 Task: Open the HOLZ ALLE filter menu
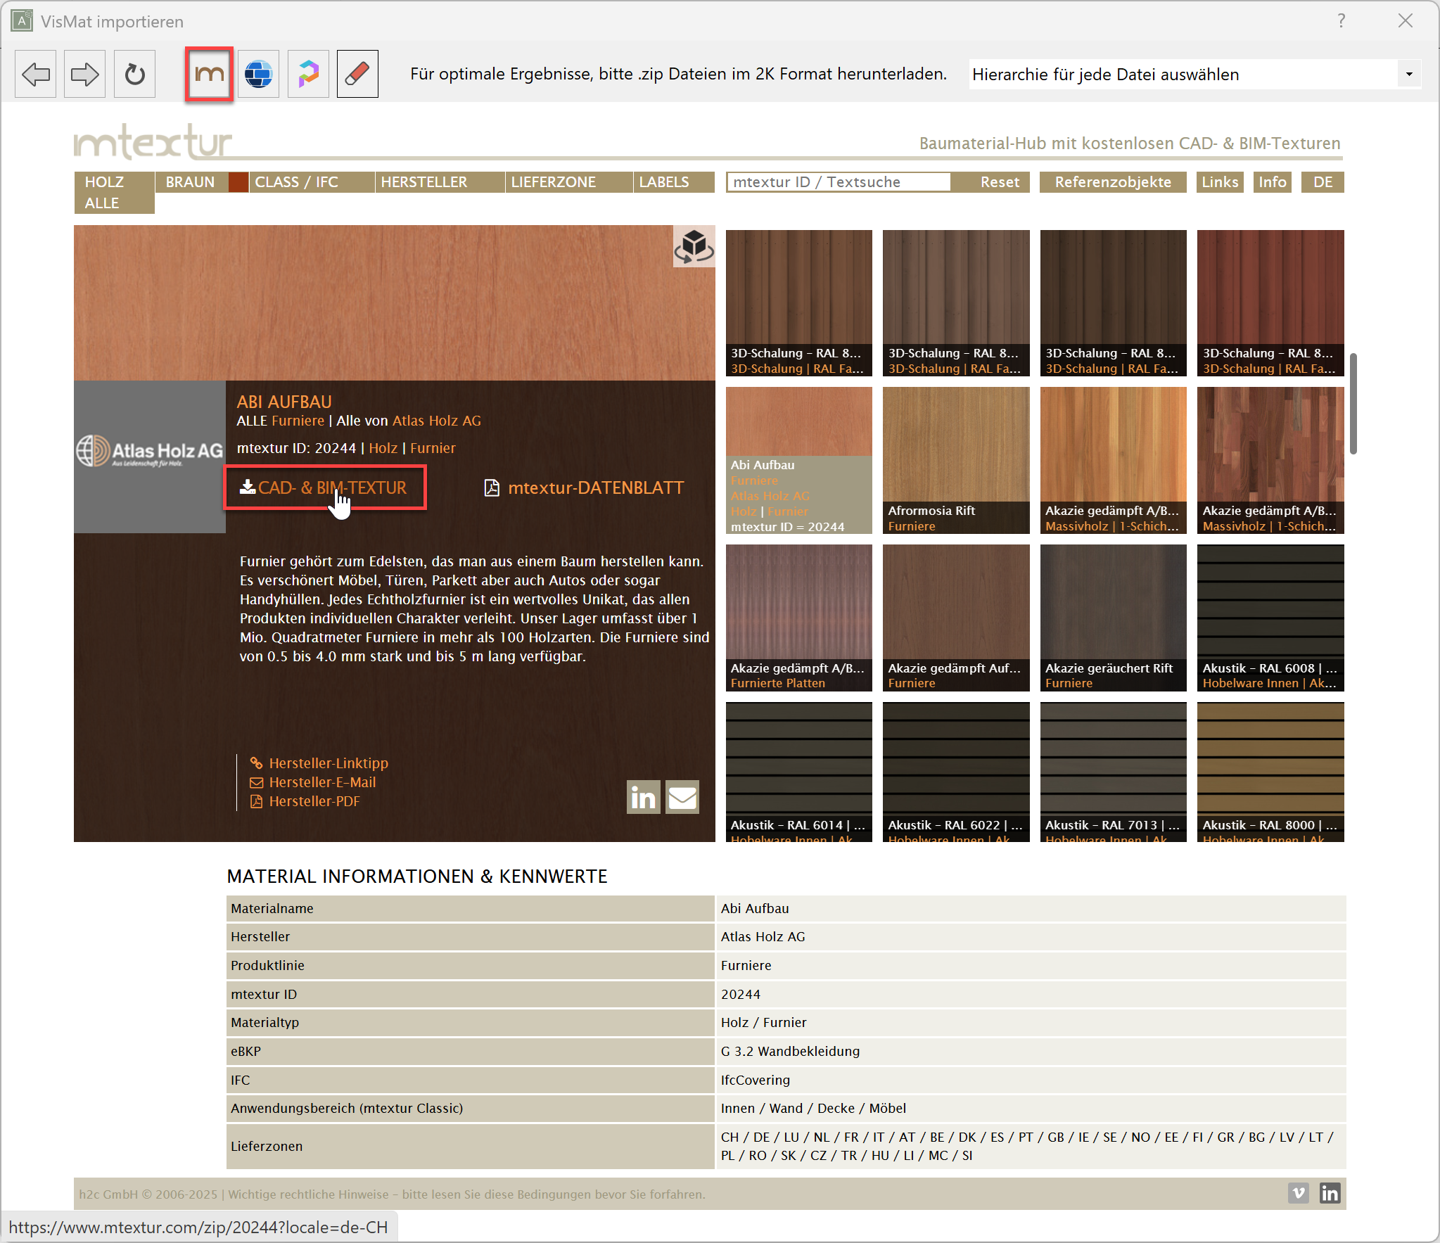coord(114,192)
